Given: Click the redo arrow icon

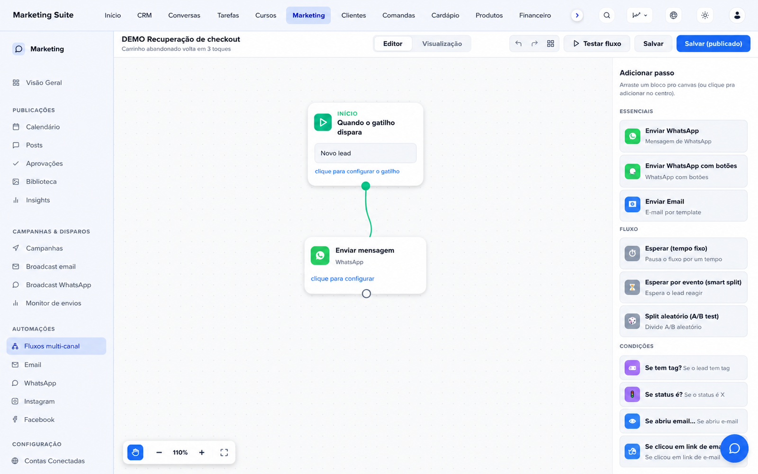Looking at the screenshot, I should point(534,44).
